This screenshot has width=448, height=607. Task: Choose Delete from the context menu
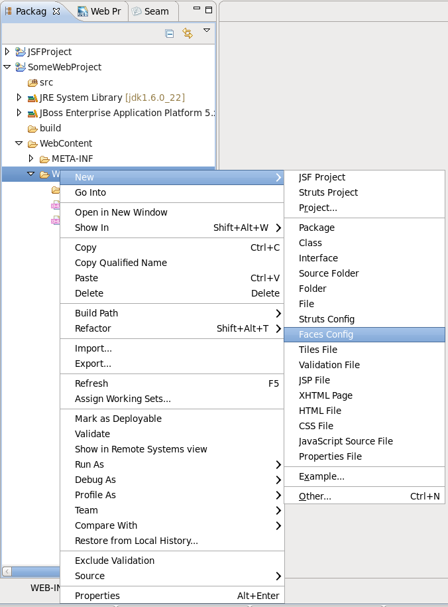(172, 293)
